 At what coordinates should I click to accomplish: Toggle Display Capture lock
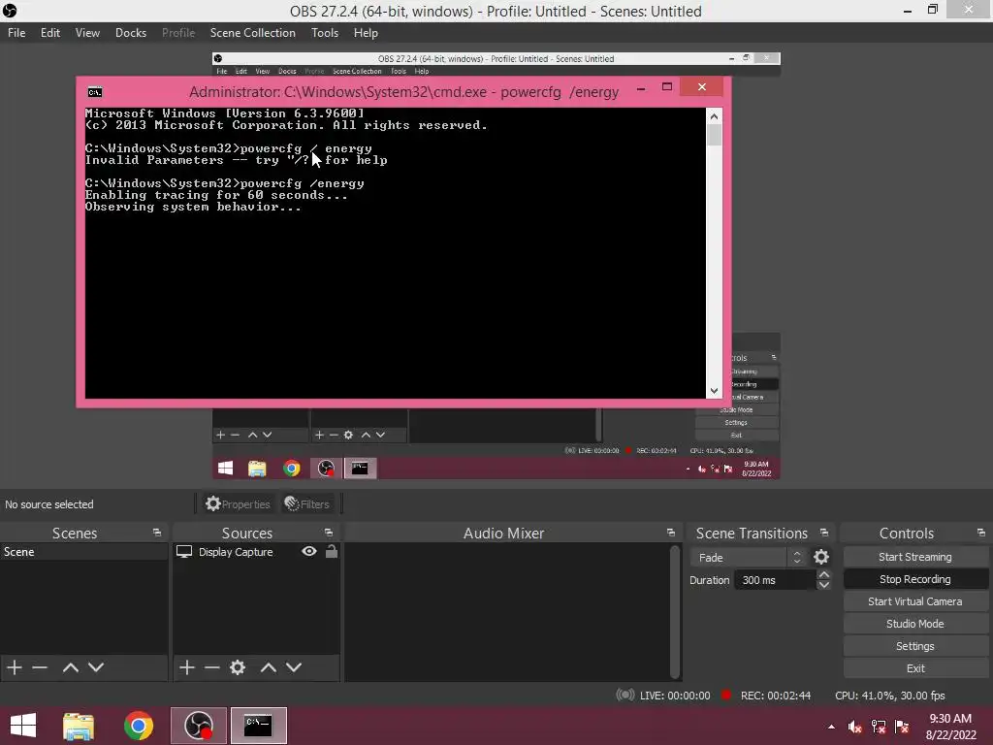point(332,551)
